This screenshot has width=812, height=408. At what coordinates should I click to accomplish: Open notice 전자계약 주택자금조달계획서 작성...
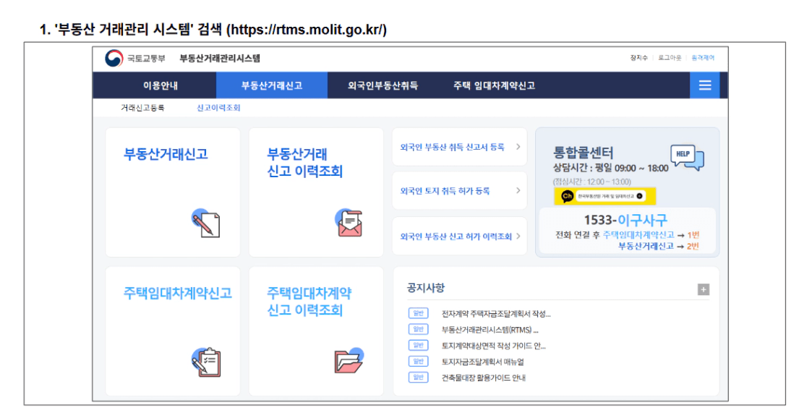pyautogui.click(x=496, y=314)
